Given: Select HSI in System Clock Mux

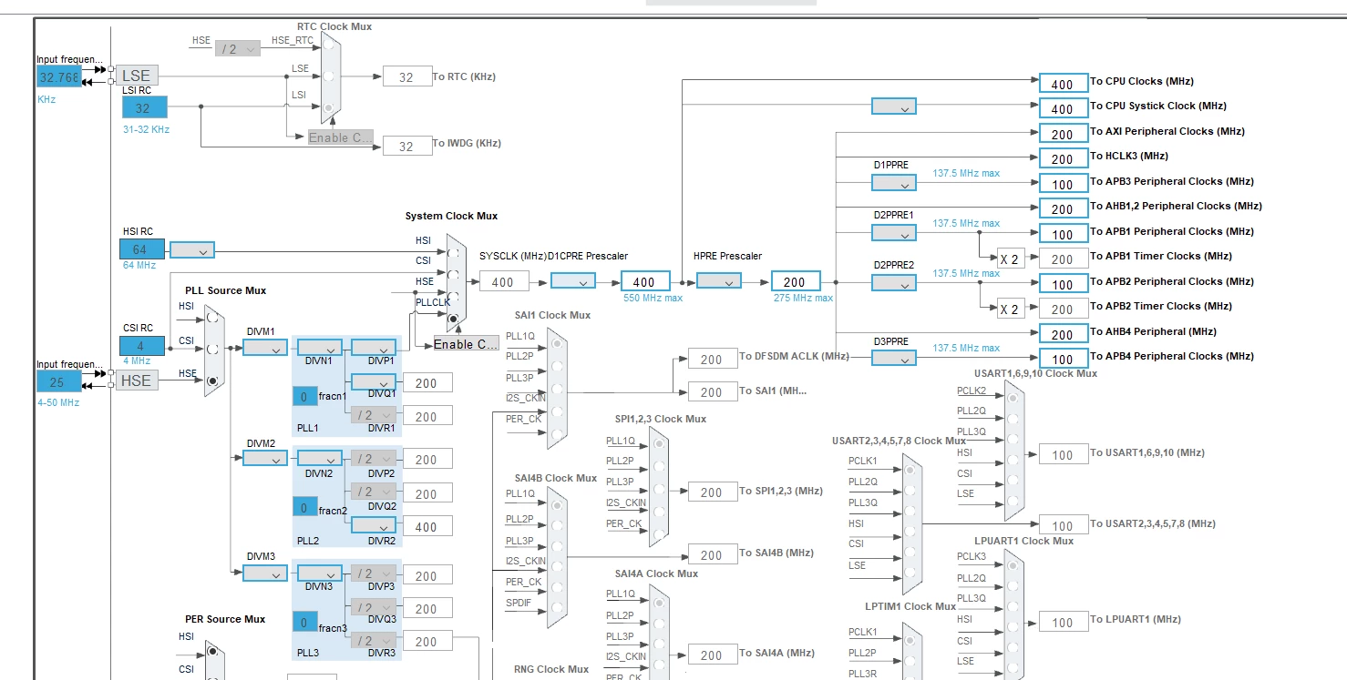Looking at the screenshot, I should click(x=453, y=252).
